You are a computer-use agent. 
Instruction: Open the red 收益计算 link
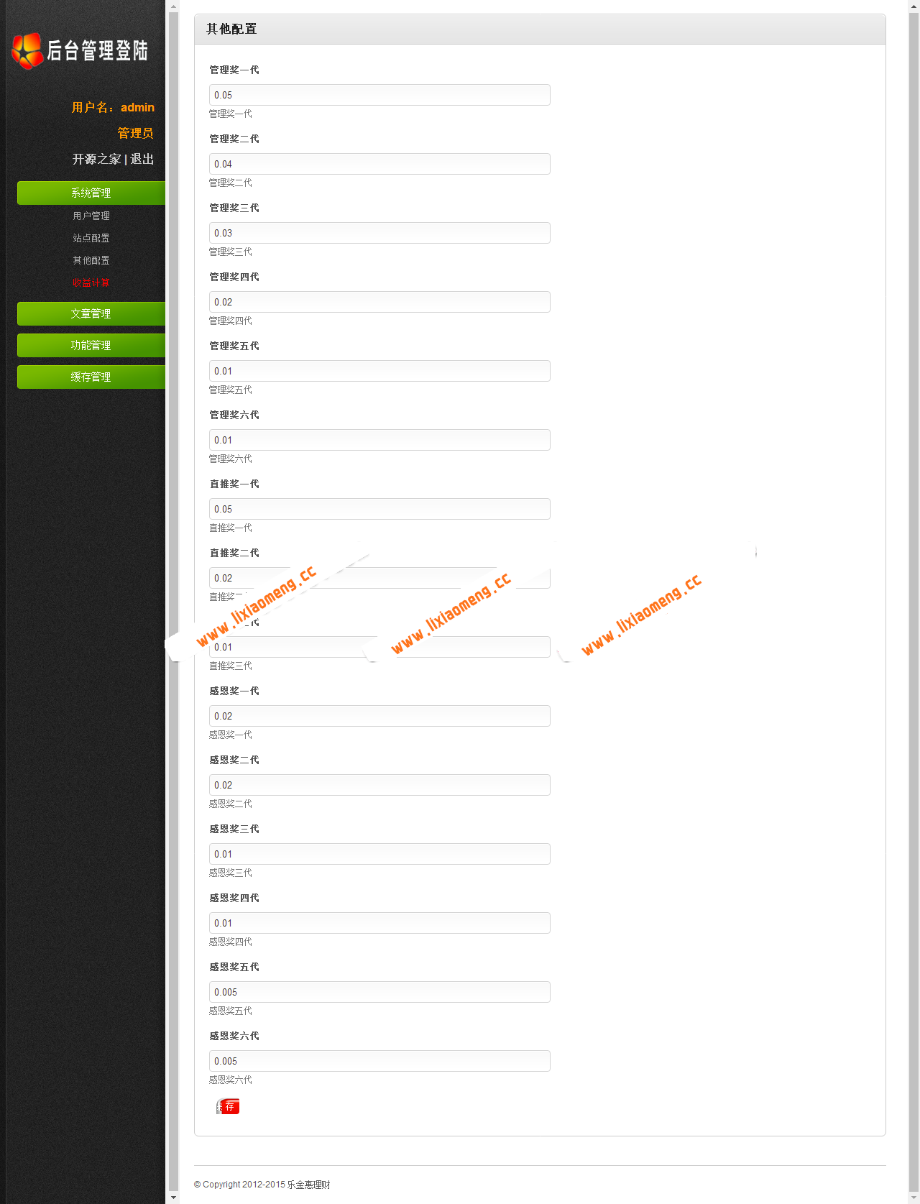91,282
